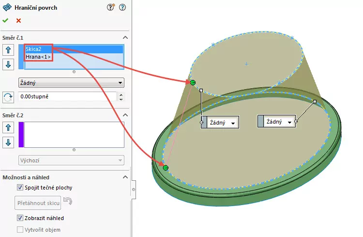
Task: Move Směr č.1 curve down with arrow
Action: tap(8, 64)
